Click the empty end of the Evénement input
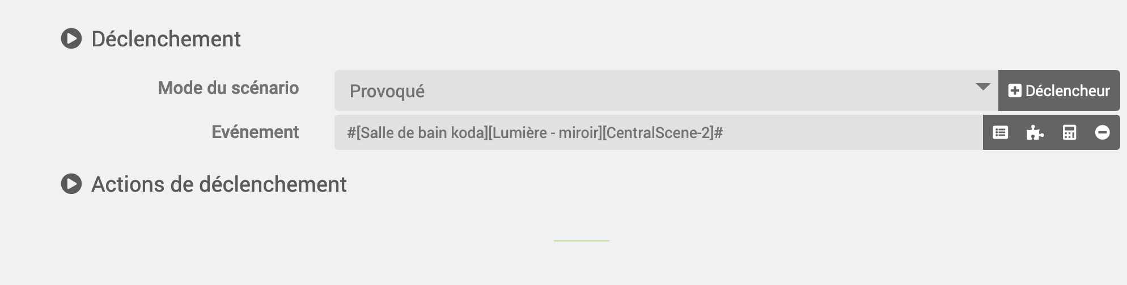 point(850,133)
